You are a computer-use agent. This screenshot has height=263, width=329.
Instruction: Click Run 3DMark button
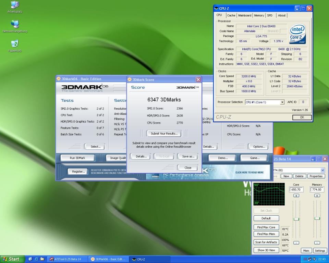point(77,158)
